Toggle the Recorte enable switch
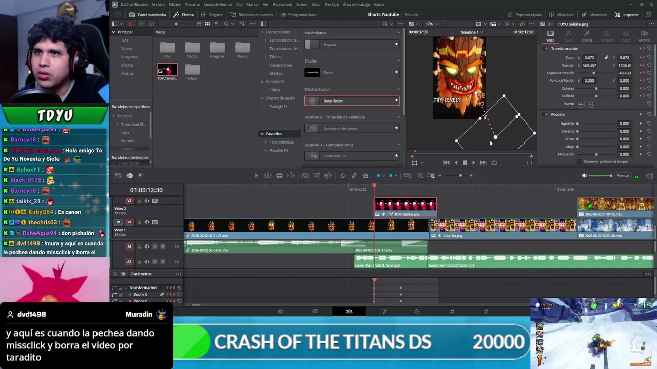The height and width of the screenshot is (369, 657). tap(546, 114)
